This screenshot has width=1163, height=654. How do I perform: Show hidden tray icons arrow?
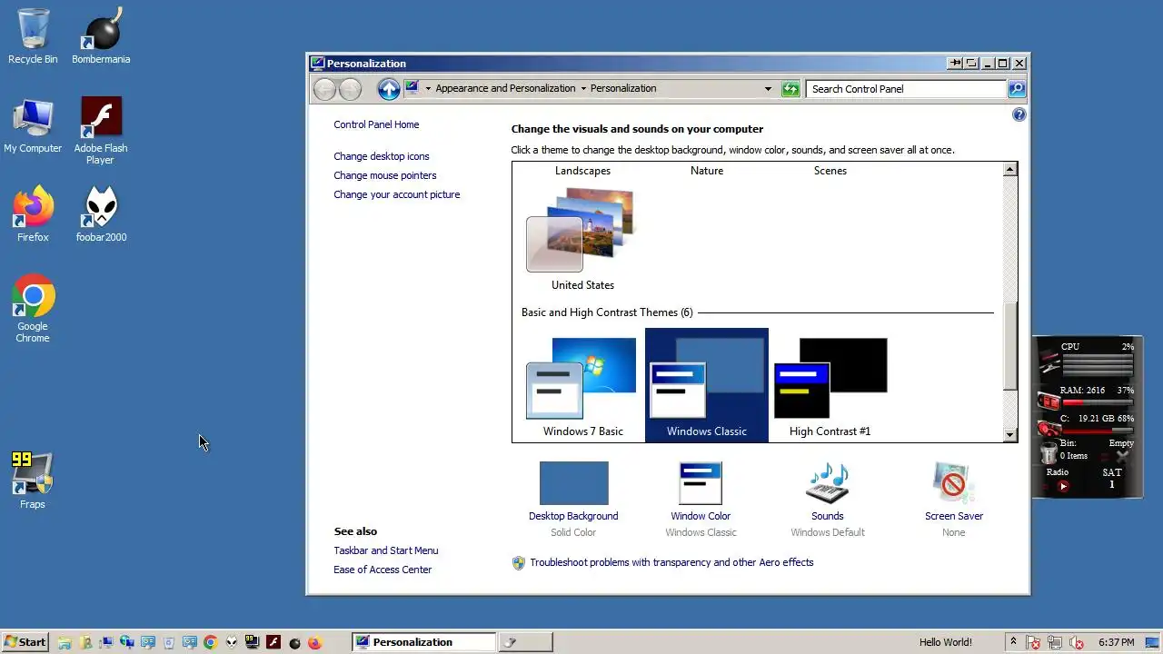click(x=1013, y=641)
